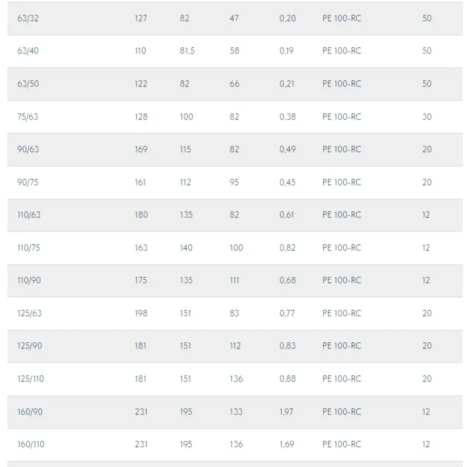Click quantity 30 in the 75/63 row
The width and height of the screenshot is (473, 467).
426,117
